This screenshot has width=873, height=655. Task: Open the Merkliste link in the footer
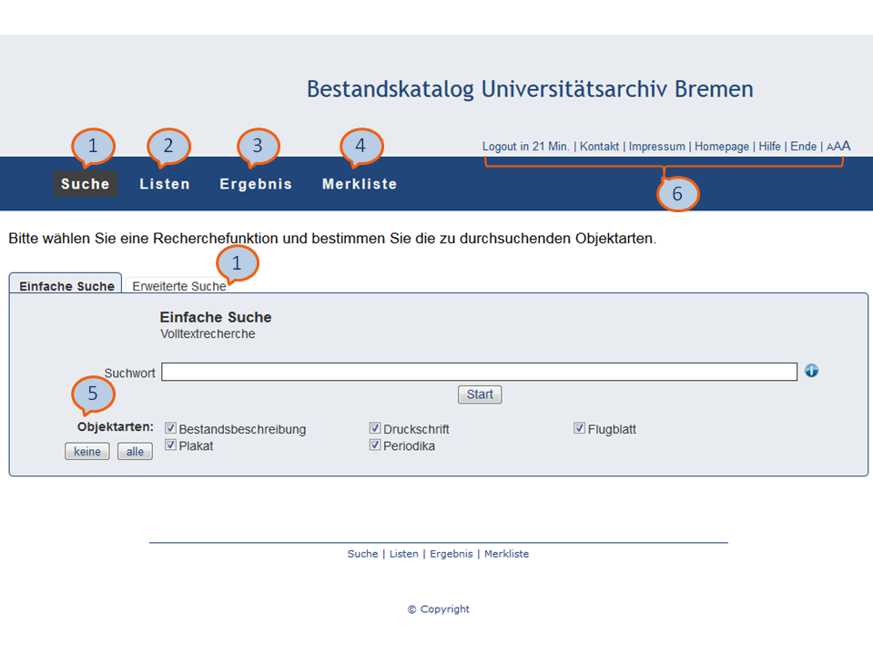(x=506, y=554)
